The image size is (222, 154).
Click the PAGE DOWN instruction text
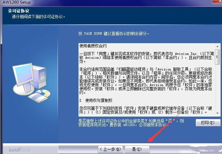[114, 33]
